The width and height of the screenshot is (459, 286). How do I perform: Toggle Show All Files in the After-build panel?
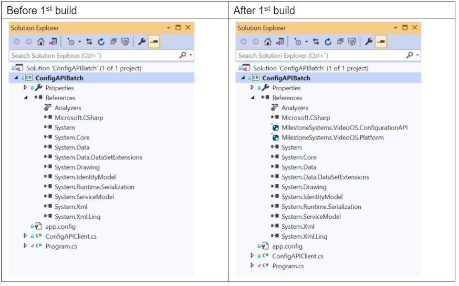(352, 42)
